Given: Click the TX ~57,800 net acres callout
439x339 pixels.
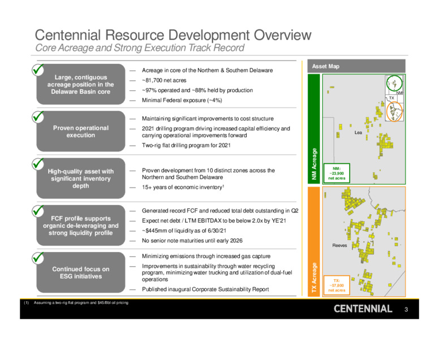Looking at the screenshot, I should [x=337, y=285].
